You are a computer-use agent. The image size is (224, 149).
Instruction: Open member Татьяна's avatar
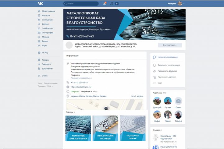coord(178,115)
